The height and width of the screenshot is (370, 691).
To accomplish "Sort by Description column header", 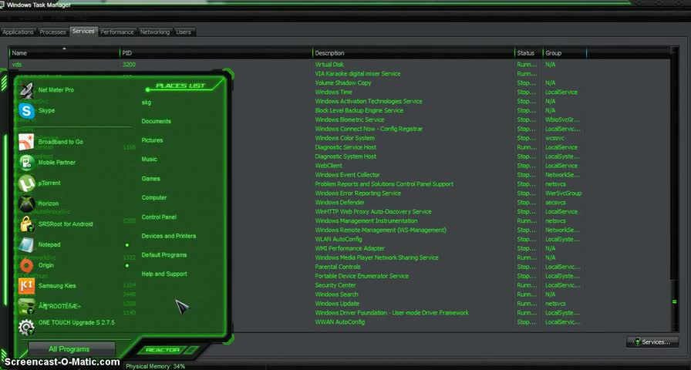I will click(413, 53).
